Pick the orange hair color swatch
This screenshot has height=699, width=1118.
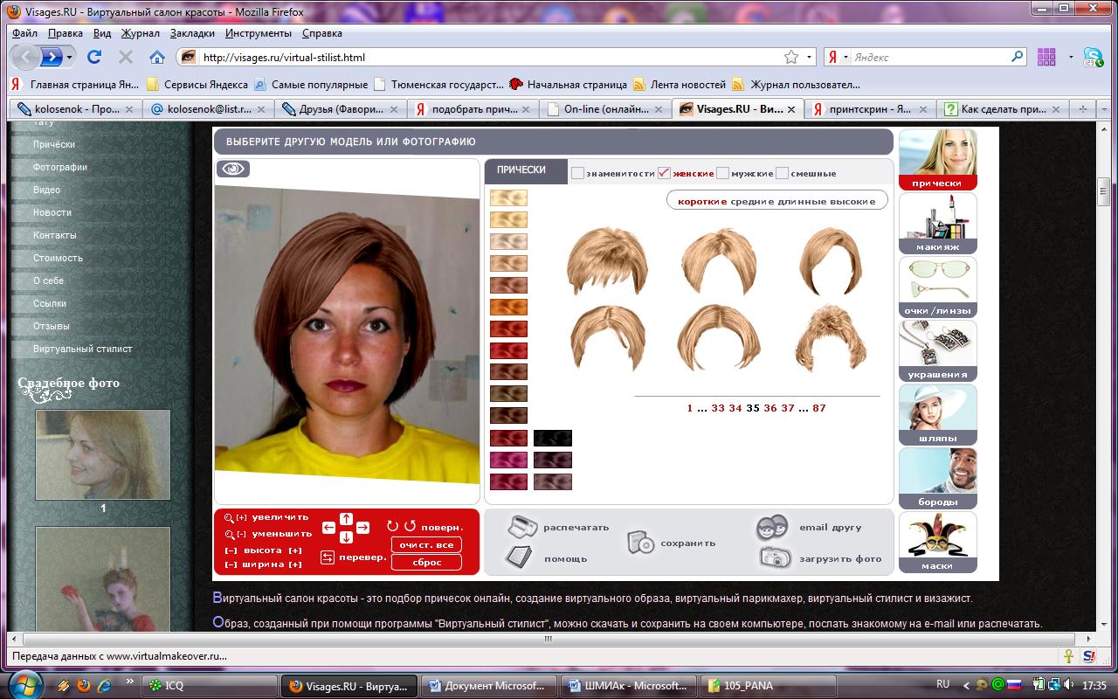[508, 307]
